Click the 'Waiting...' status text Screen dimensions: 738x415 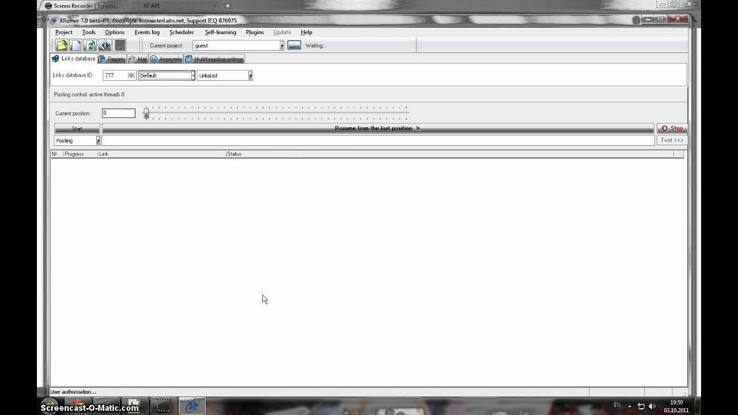click(316, 46)
